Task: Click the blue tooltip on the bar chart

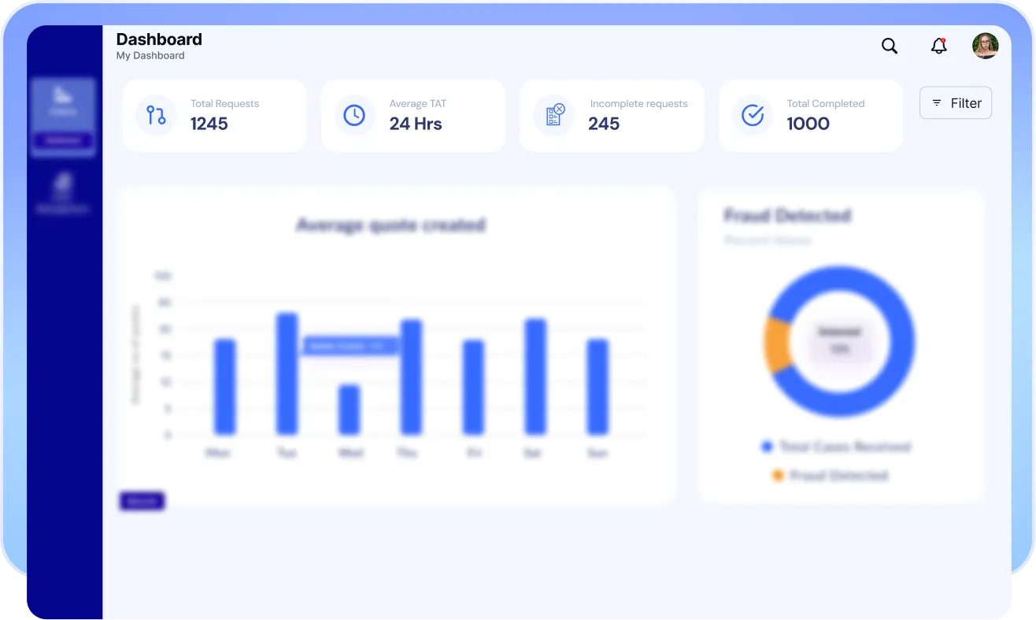Action: pyautogui.click(x=351, y=345)
